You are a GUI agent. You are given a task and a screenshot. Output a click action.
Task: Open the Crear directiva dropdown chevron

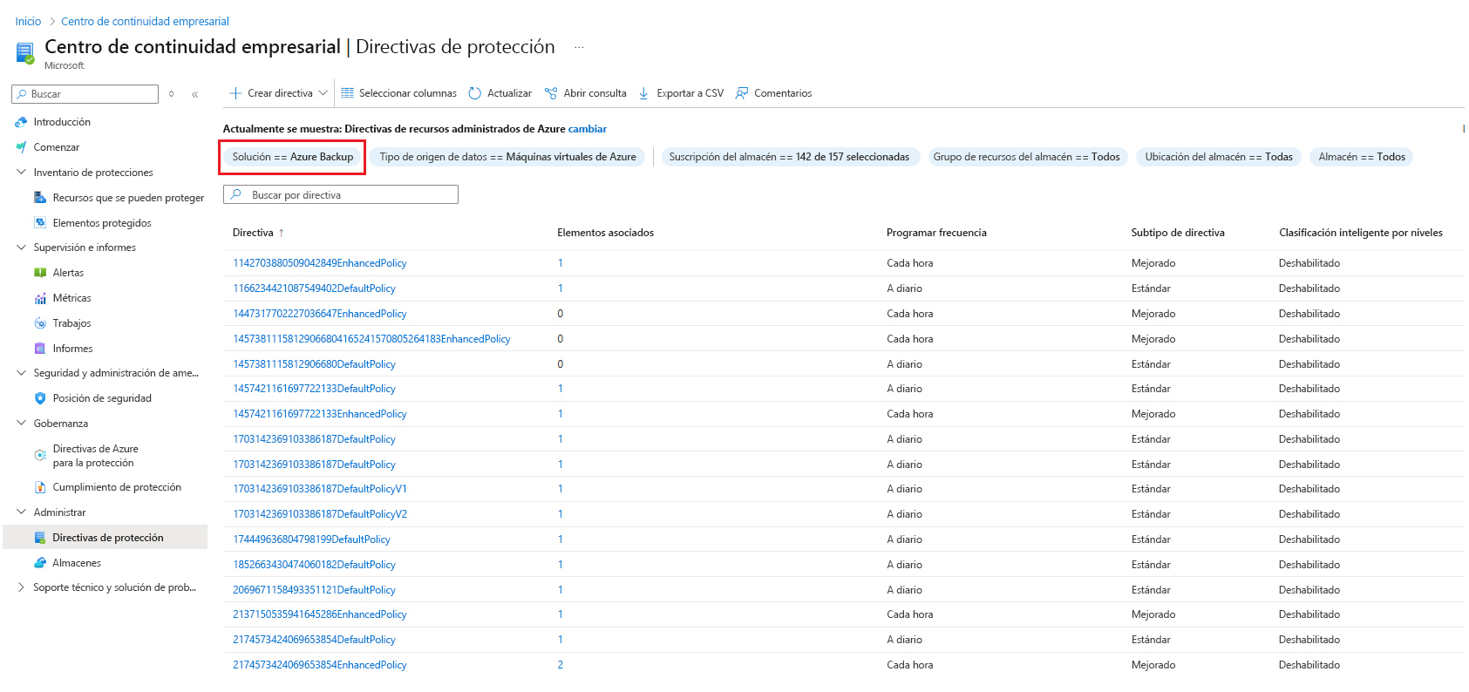(323, 93)
